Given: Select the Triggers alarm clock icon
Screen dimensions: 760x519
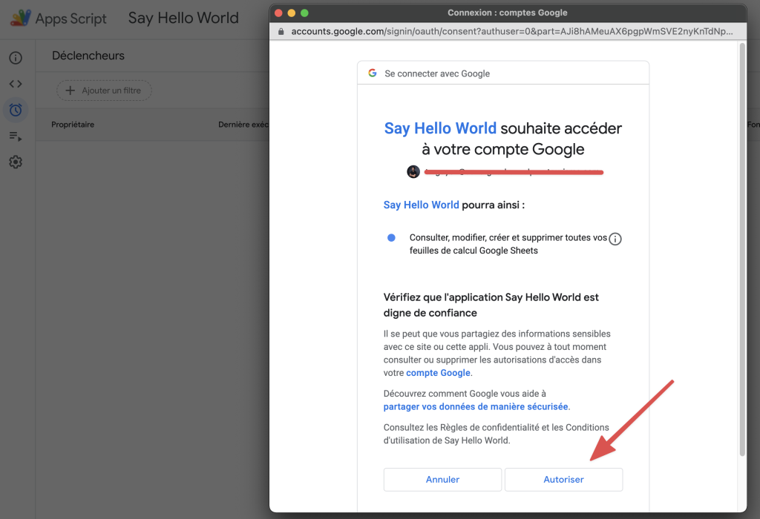Looking at the screenshot, I should point(16,110).
